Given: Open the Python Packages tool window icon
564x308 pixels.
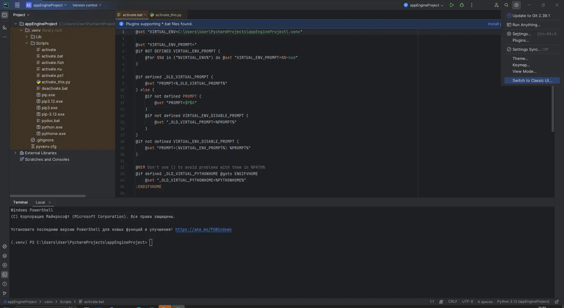Looking at the screenshot, I should 5,256.
